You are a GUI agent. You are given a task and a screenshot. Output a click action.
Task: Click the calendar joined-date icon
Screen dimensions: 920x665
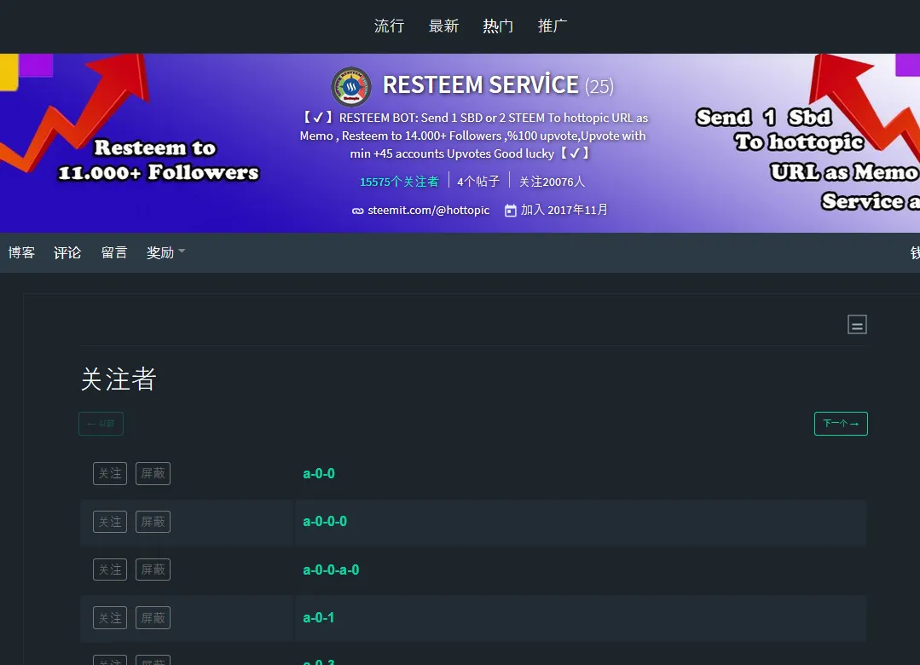511,210
